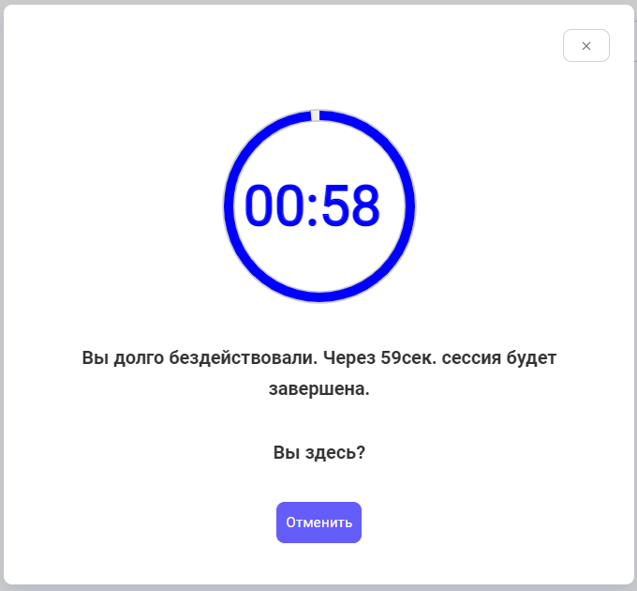Viewport: 637px width, 591px height.
Task: Click the blue circular progress ring
Action: 229,207
